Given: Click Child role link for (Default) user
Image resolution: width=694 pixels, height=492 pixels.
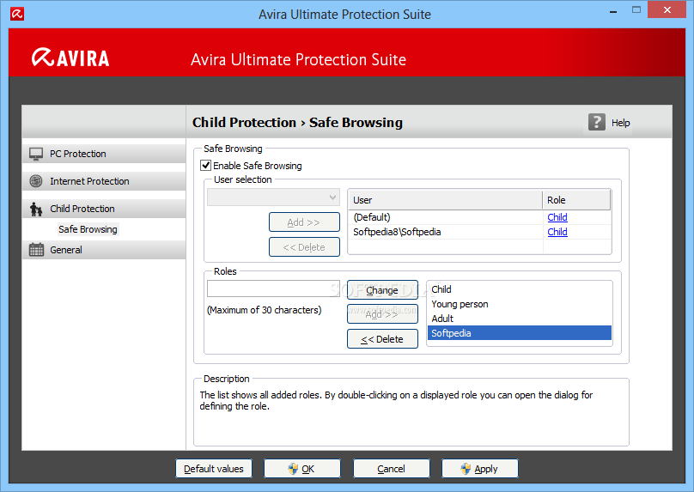Looking at the screenshot, I should (x=557, y=217).
